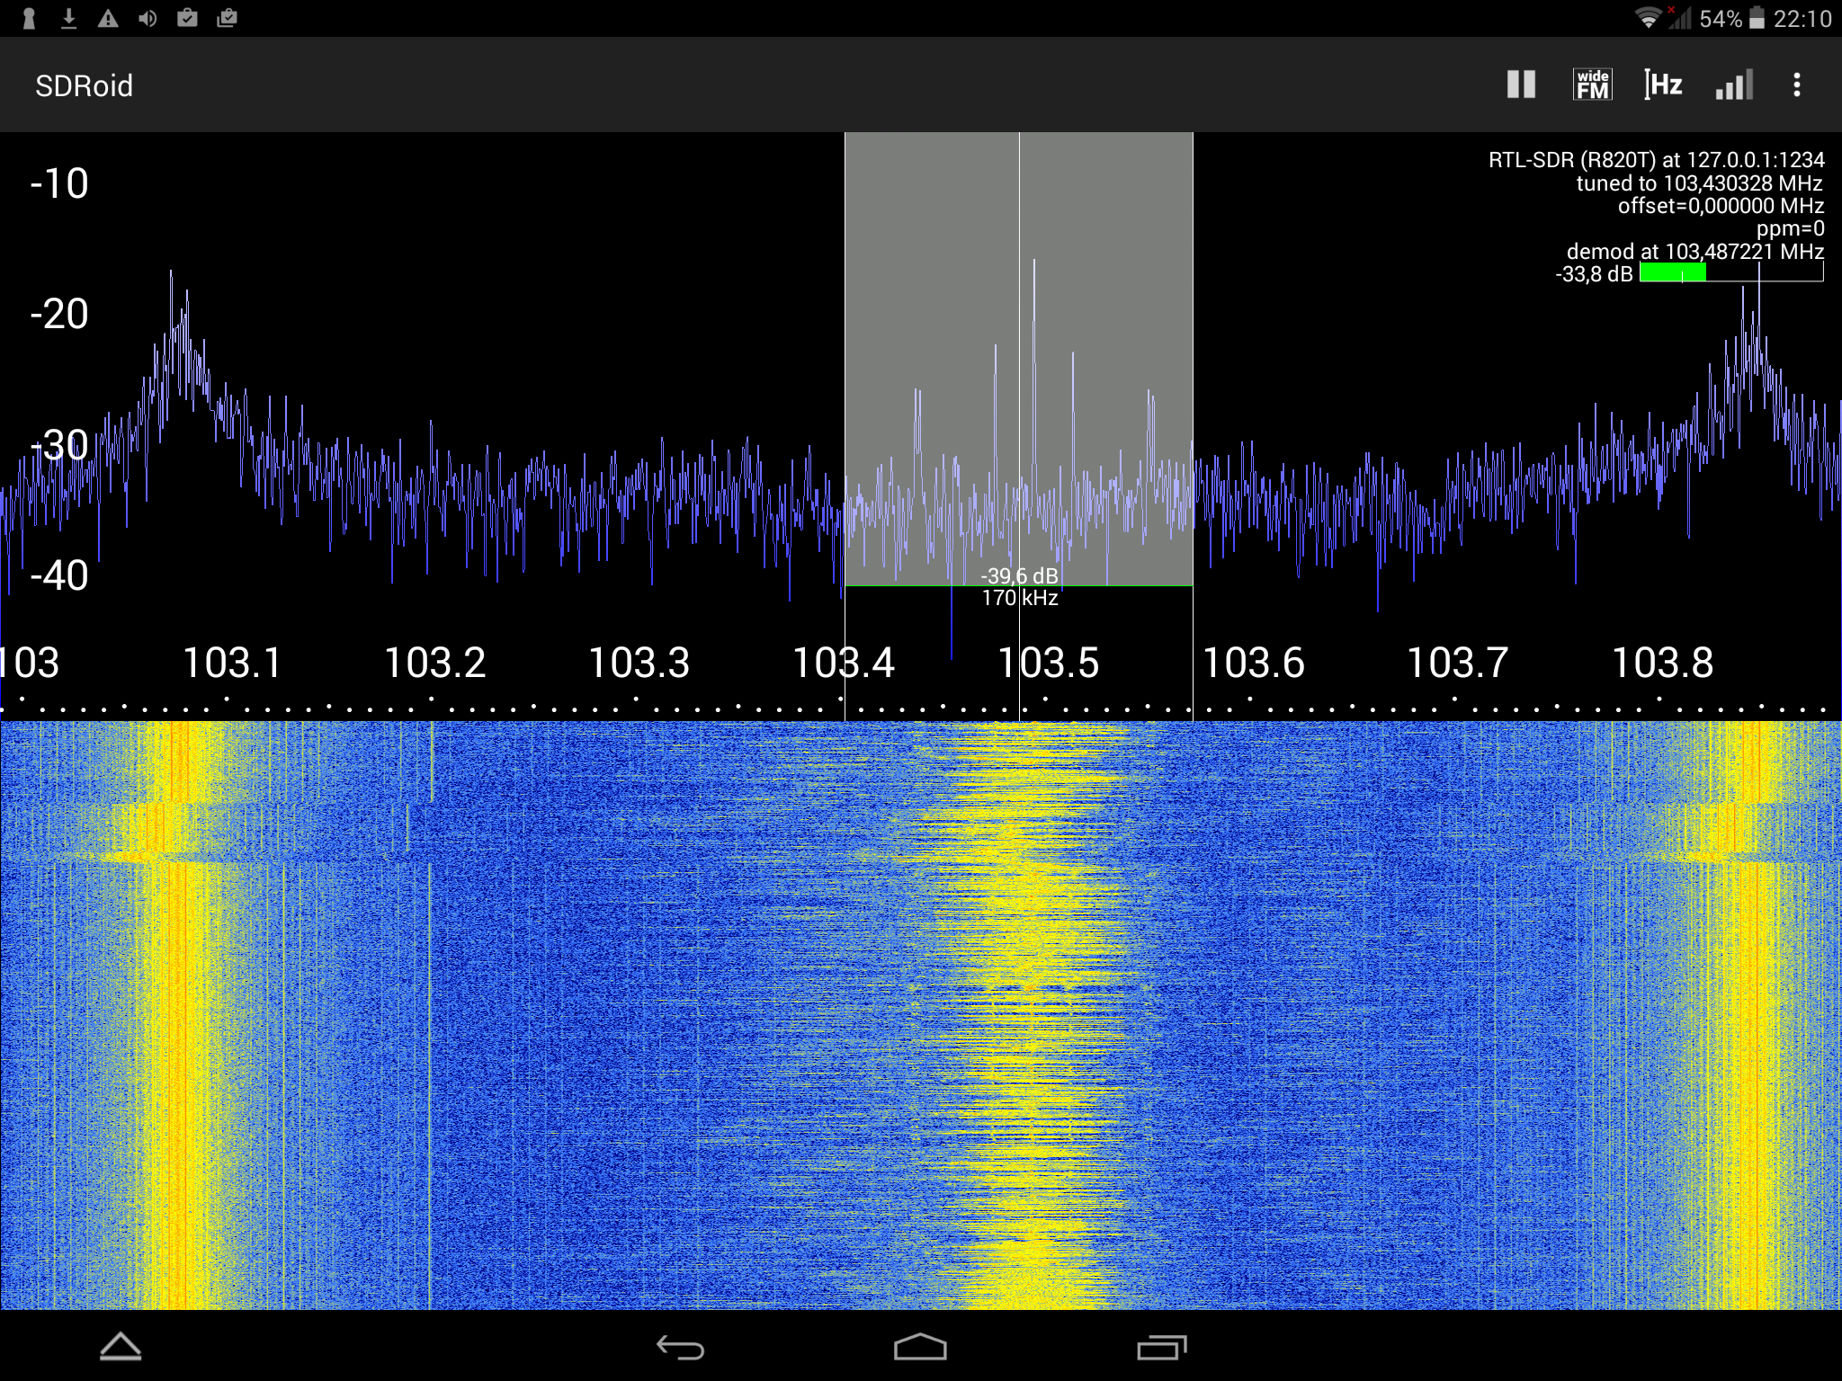Open the wide FM demodulation mode selector

[1593, 85]
